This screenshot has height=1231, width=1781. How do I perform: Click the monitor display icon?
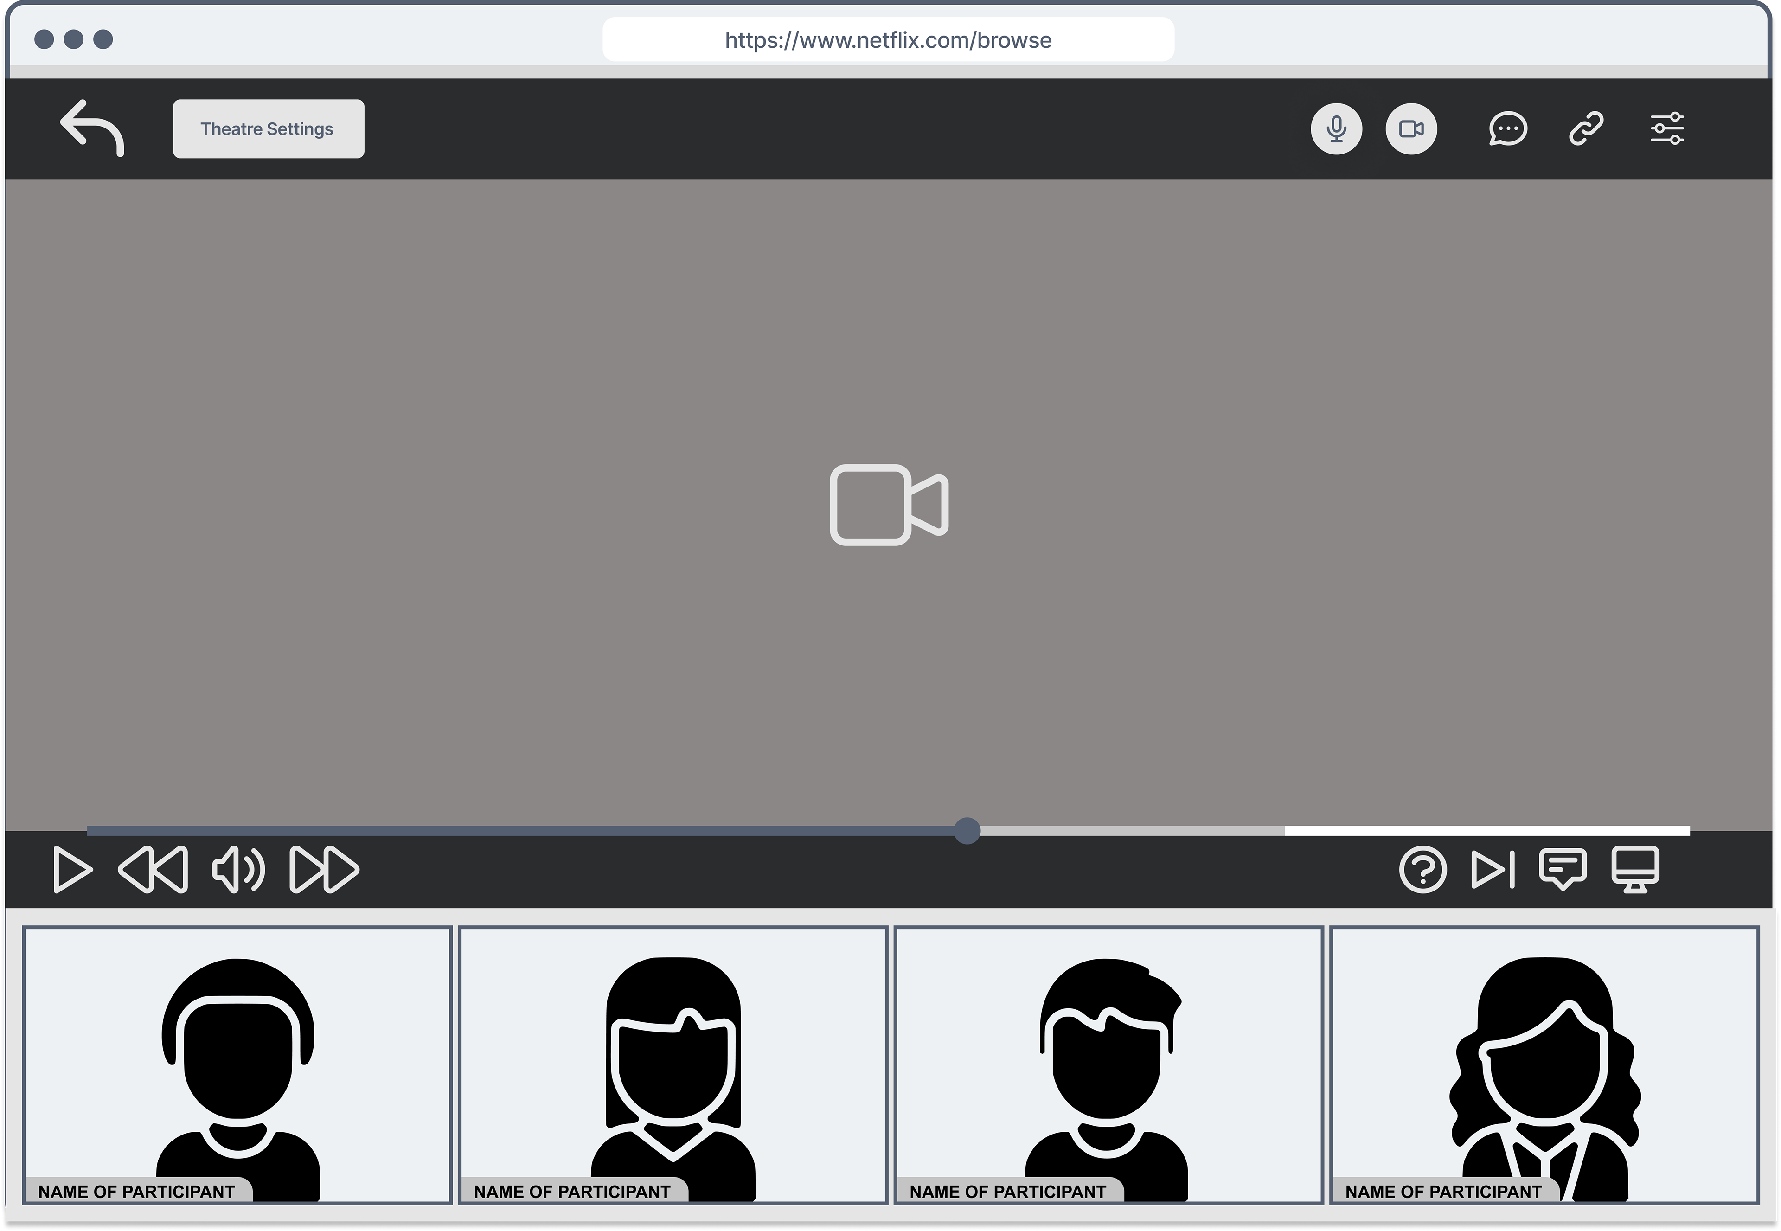coord(1635,870)
